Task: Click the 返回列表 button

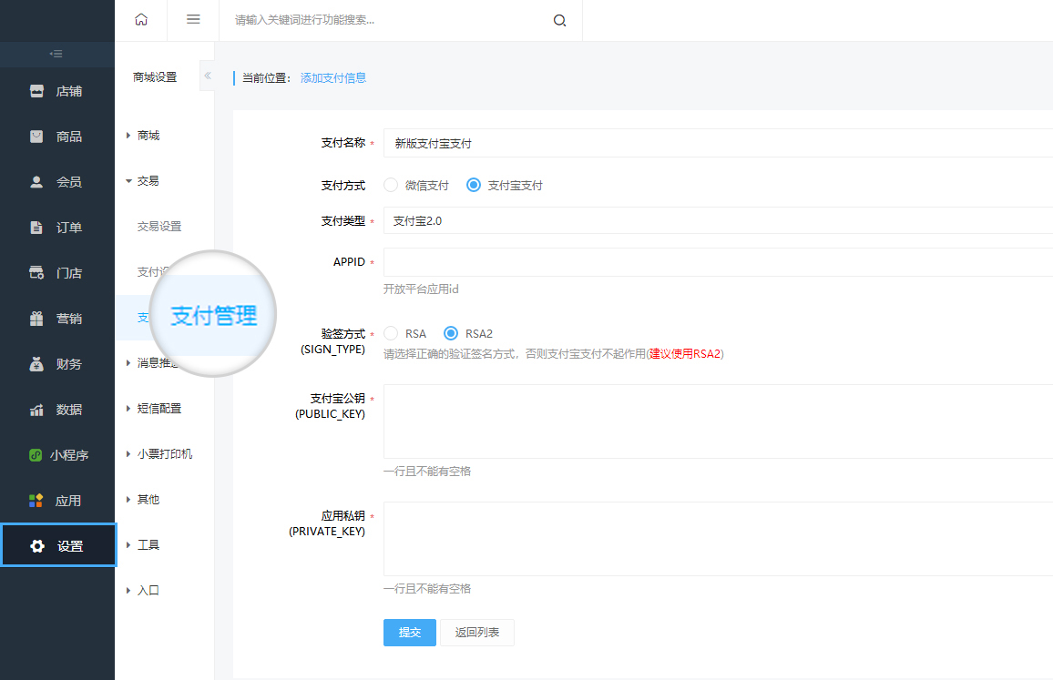Action: point(477,633)
